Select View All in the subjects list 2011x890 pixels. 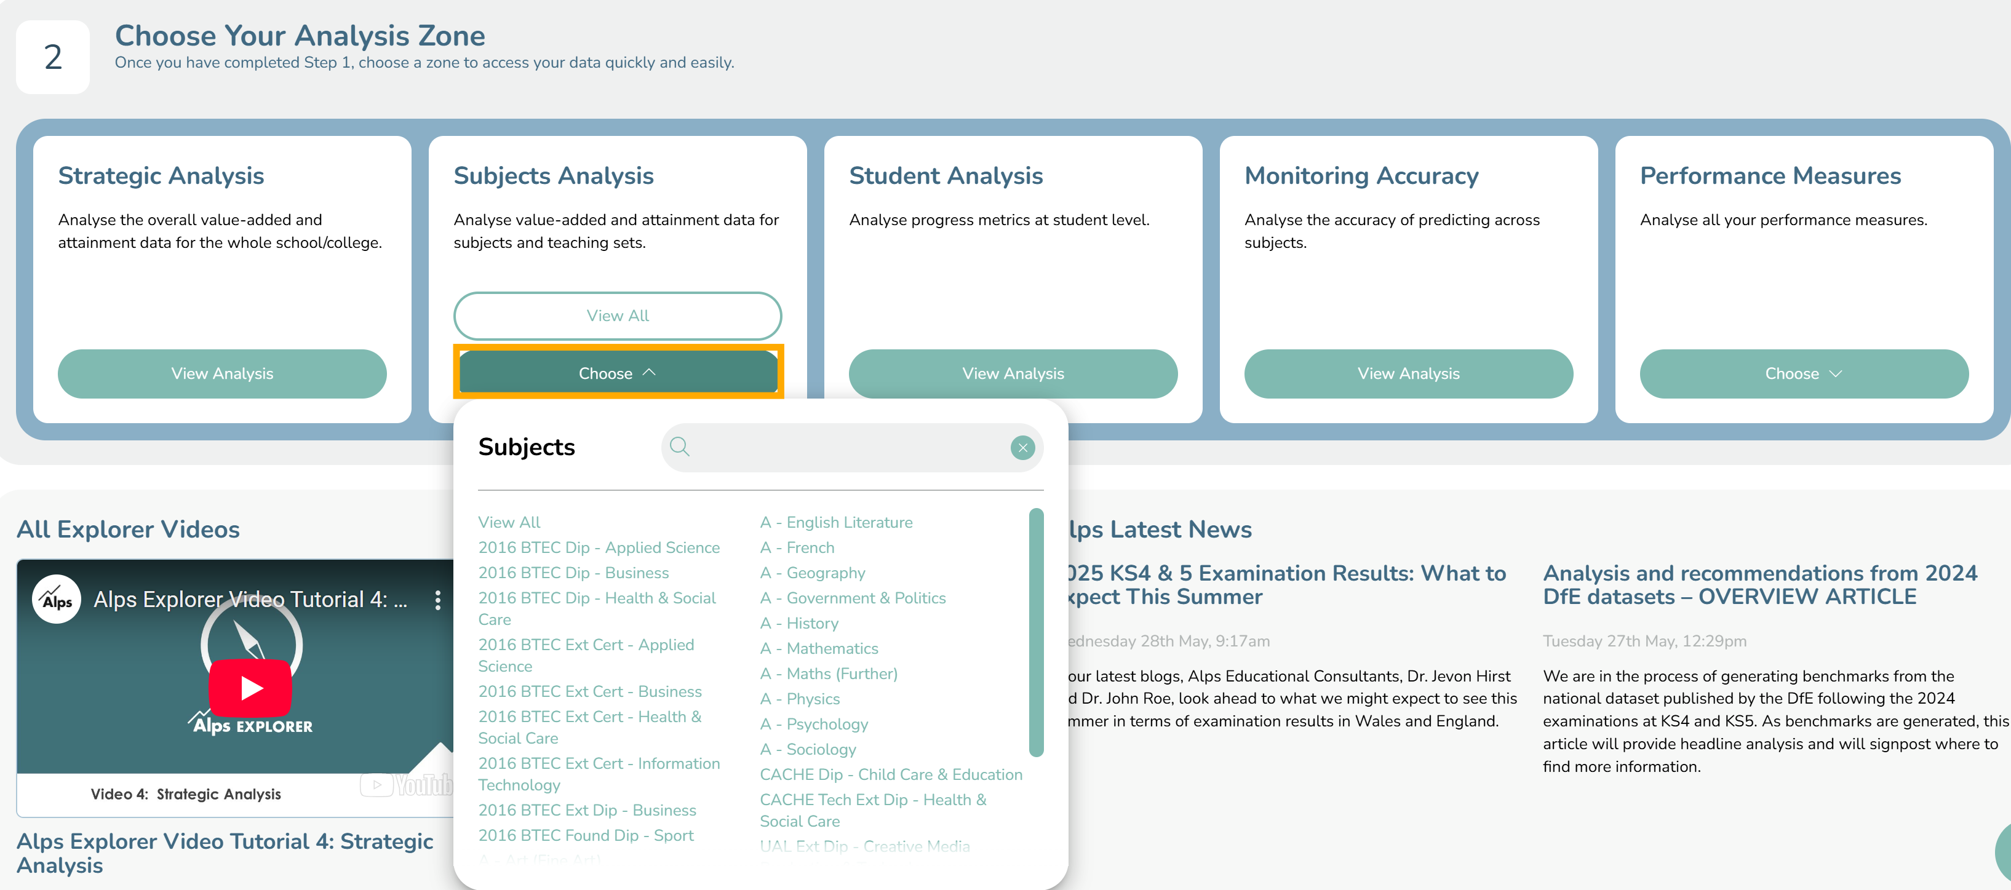509,522
